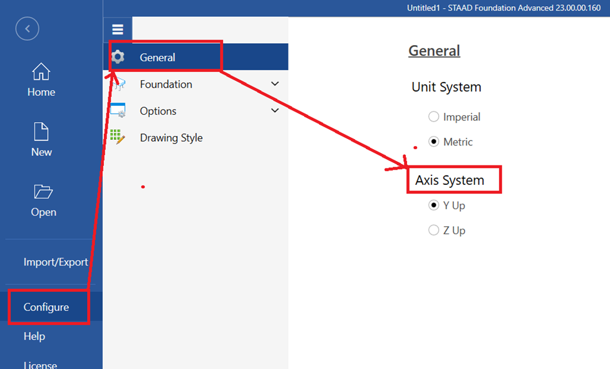
Task: Choose Y Up axis system
Action: coord(433,205)
